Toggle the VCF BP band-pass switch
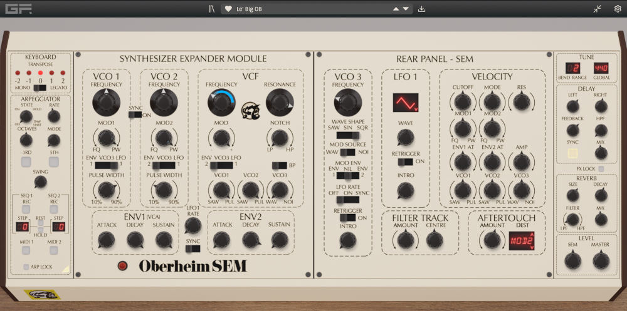627x311 pixels. [x=280, y=165]
